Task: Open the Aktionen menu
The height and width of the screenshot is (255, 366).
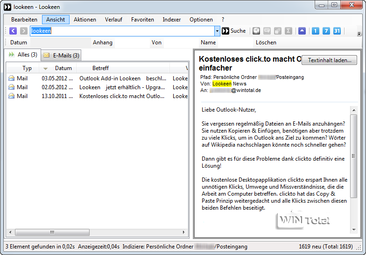Action: 85,20
